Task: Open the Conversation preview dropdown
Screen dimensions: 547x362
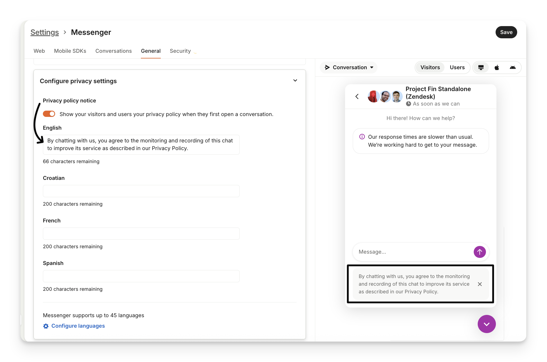Action: pos(349,68)
